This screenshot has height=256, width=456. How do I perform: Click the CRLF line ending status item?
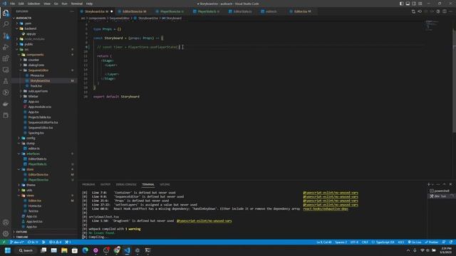[x=365, y=242]
